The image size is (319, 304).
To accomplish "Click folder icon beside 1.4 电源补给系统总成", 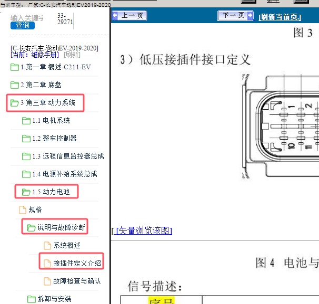I will click(x=26, y=174).
